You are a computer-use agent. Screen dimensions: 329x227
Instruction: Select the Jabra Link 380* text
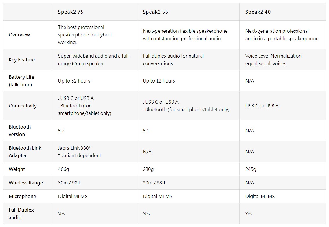click(74, 148)
